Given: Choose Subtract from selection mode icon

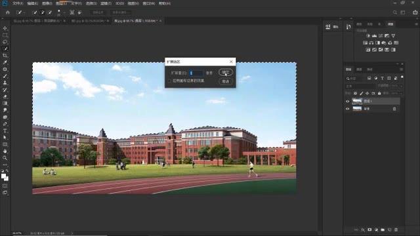Looking at the screenshot, I should [50, 12].
